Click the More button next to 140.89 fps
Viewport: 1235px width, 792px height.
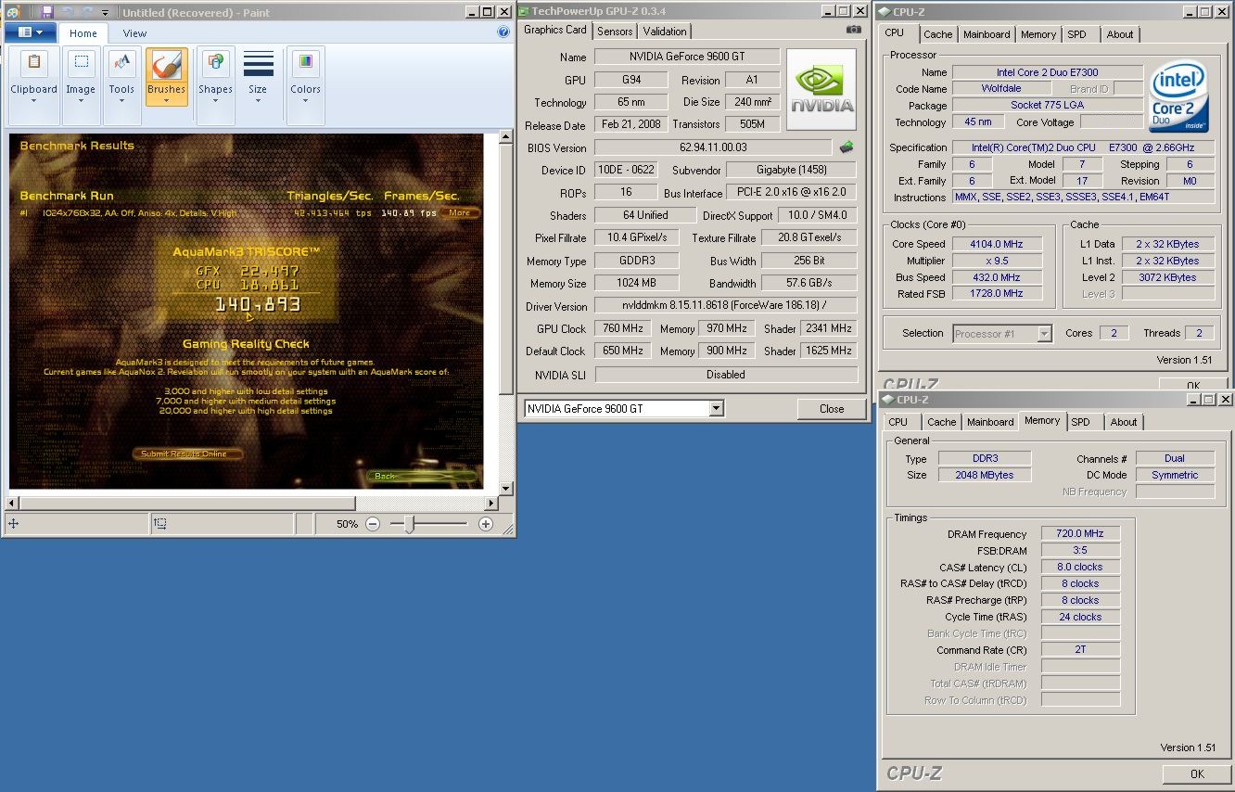click(x=460, y=212)
